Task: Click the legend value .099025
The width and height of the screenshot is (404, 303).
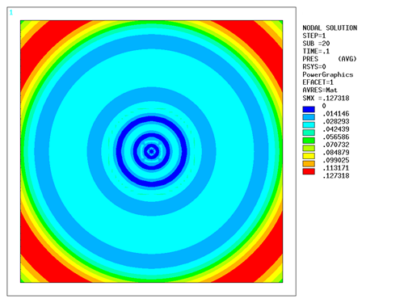Action: (336, 160)
